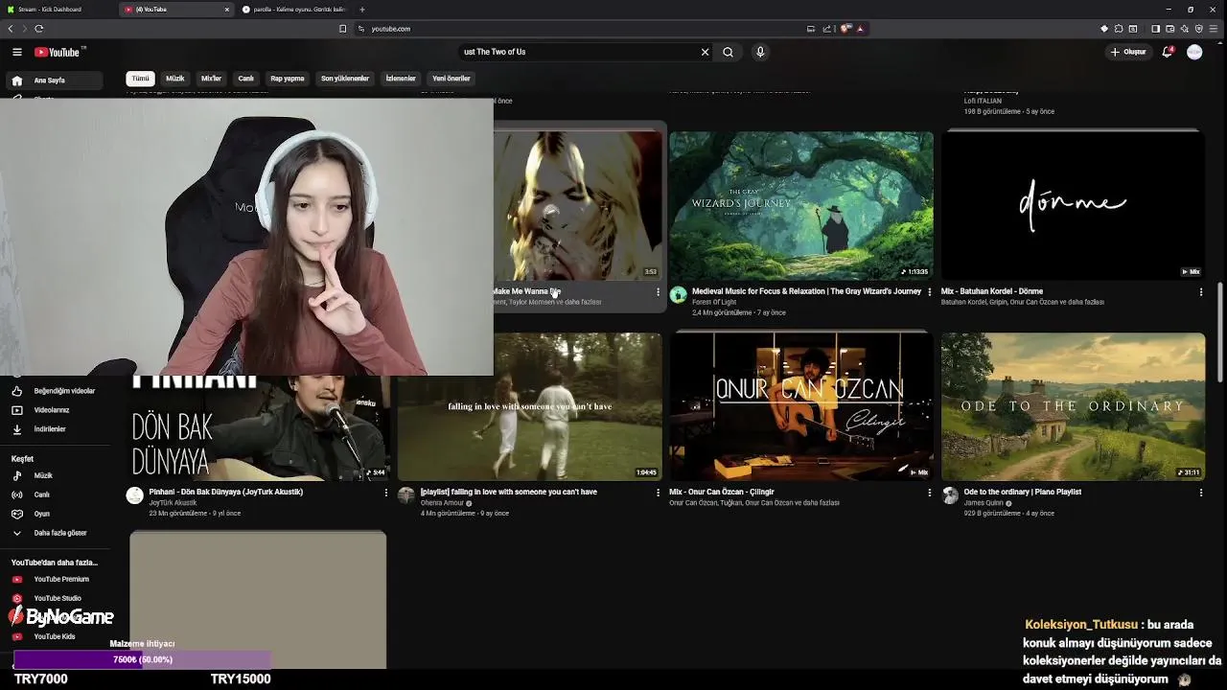Open the notifications bell
The width and height of the screenshot is (1227, 690).
(x=1168, y=52)
